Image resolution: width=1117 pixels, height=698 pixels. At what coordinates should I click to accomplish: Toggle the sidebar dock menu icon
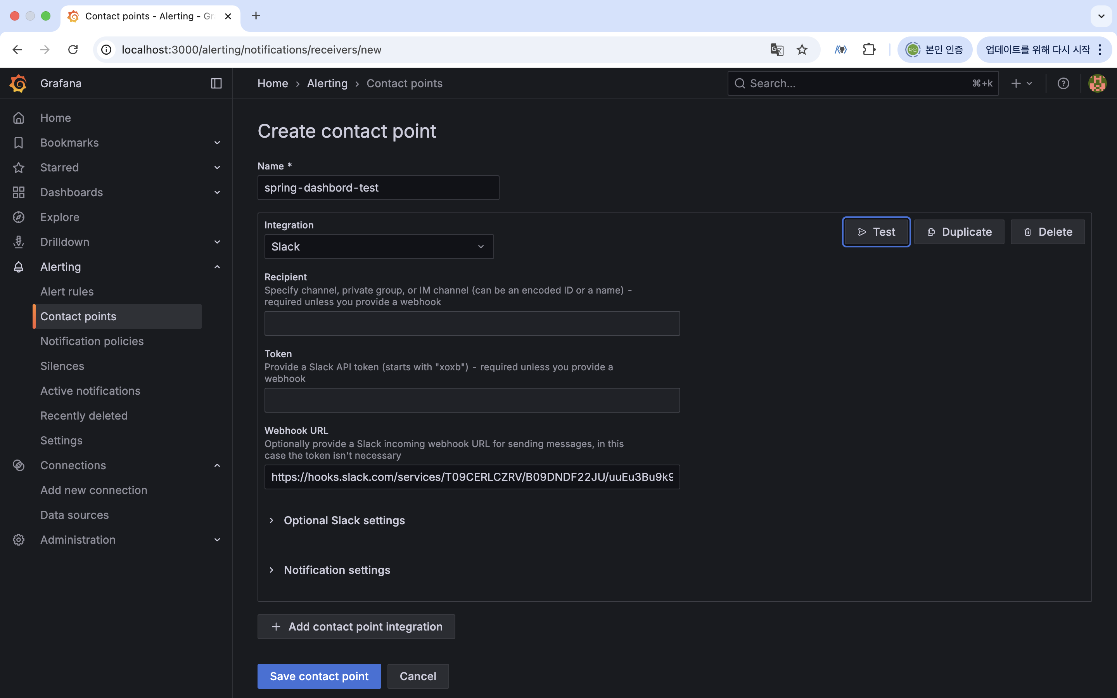click(x=216, y=83)
